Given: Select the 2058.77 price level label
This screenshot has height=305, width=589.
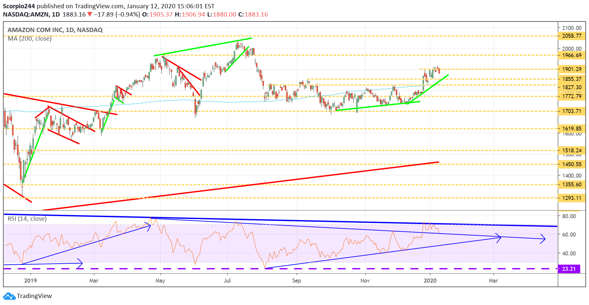Looking at the screenshot, I should pyautogui.click(x=572, y=36).
